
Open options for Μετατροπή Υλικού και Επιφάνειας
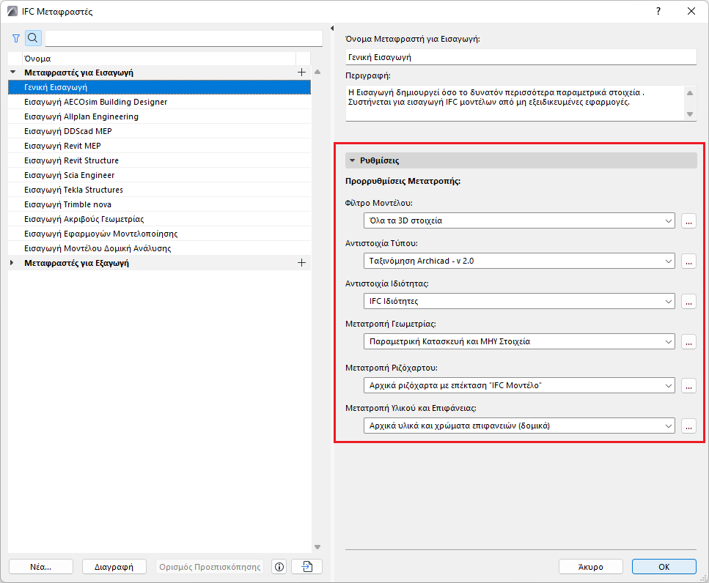point(688,426)
